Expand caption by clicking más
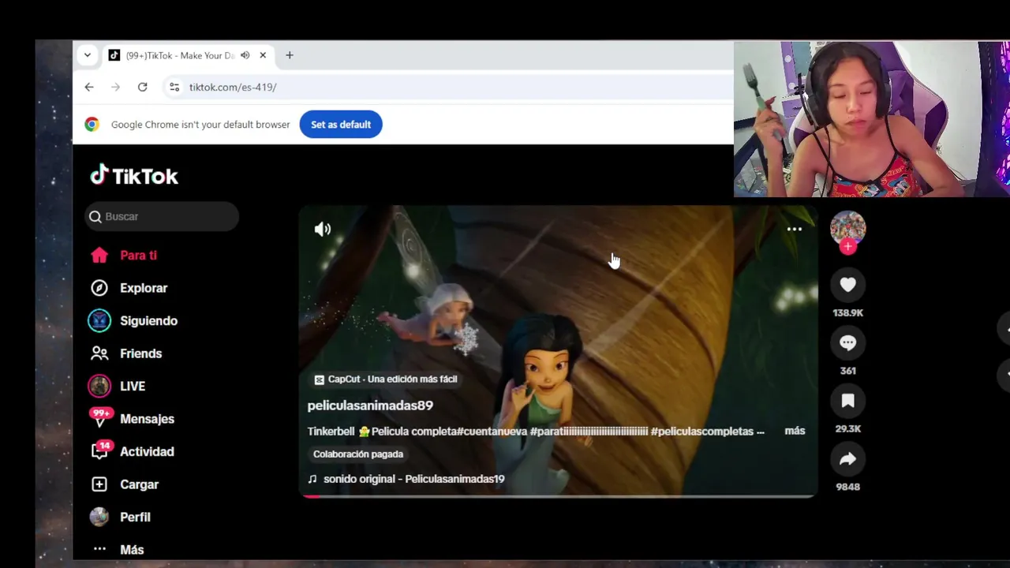1010x568 pixels. [795, 431]
